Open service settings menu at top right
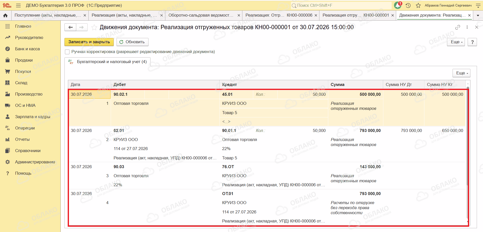Viewport: 483px width, 232px height. click(478, 5)
